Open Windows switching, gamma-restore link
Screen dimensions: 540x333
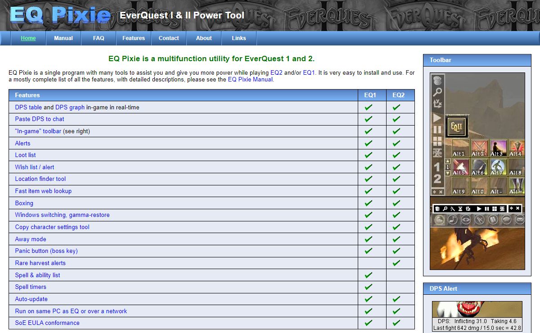click(x=62, y=215)
